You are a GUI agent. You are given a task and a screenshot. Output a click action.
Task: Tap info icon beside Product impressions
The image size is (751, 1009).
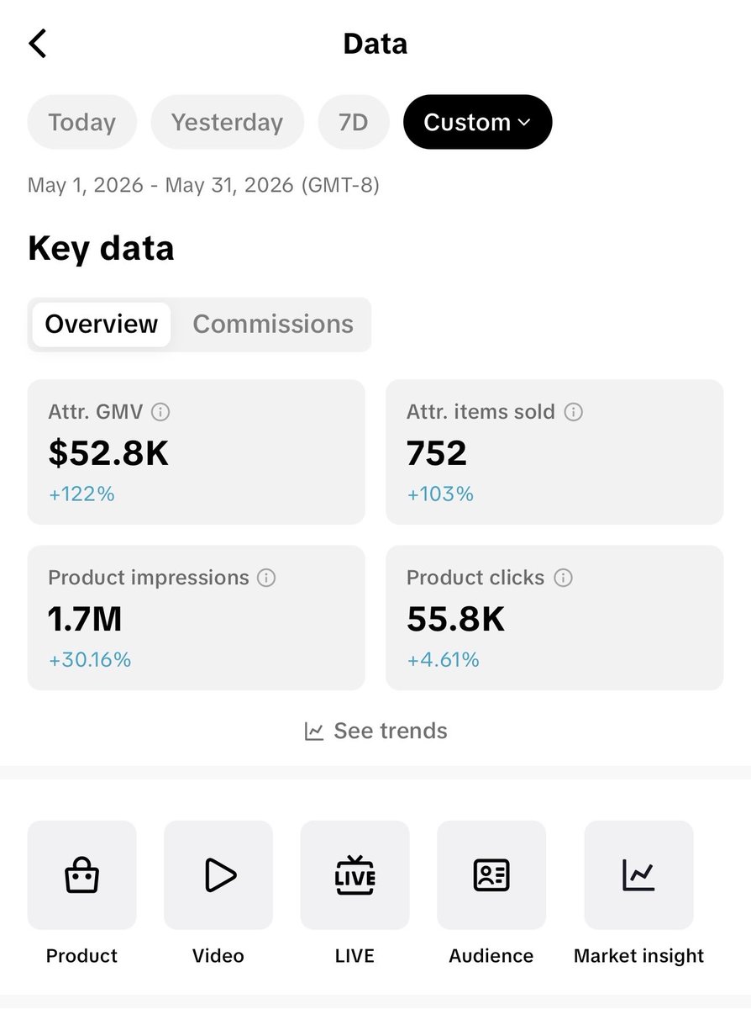click(x=266, y=578)
